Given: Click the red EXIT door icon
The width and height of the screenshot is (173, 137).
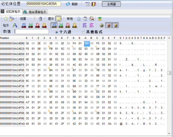Looking at the screenshot, I should (94, 4).
